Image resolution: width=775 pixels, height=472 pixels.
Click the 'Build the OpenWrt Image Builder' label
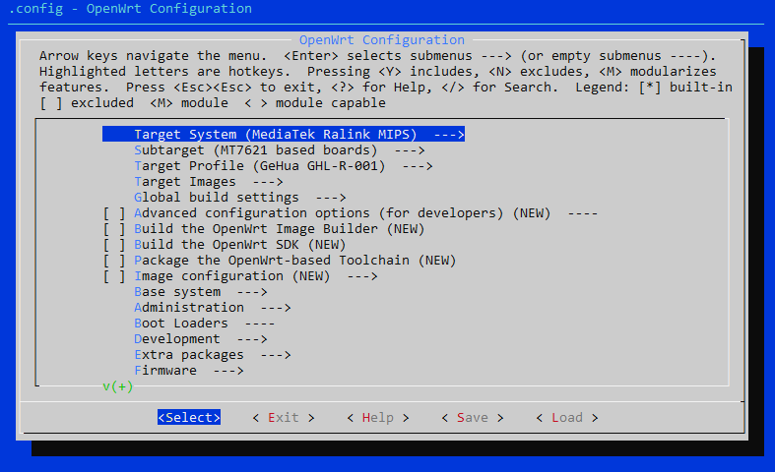pyautogui.click(x=255, y=229)
